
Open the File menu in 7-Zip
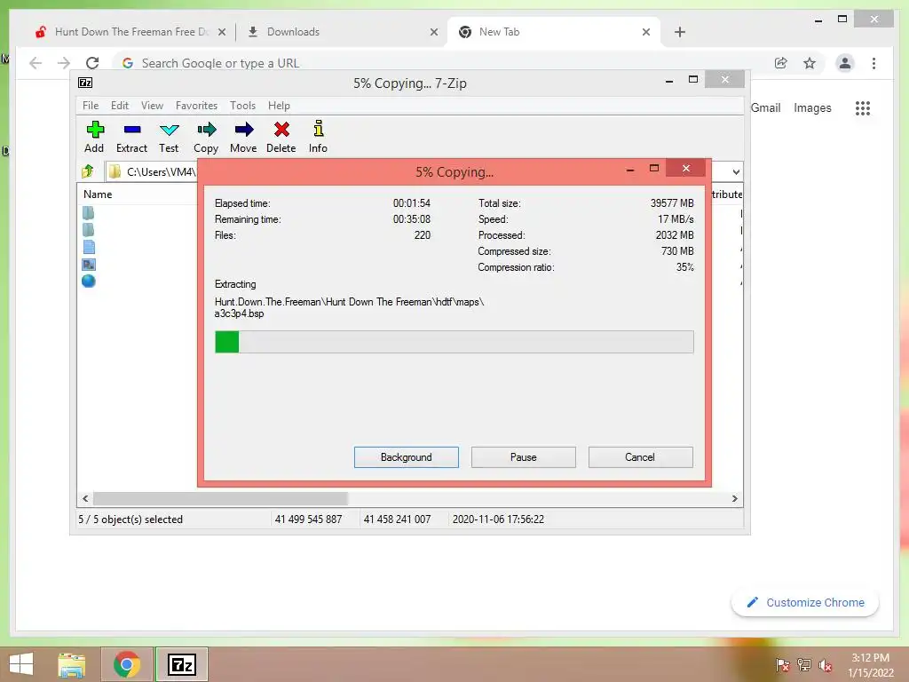pos(91,106)
